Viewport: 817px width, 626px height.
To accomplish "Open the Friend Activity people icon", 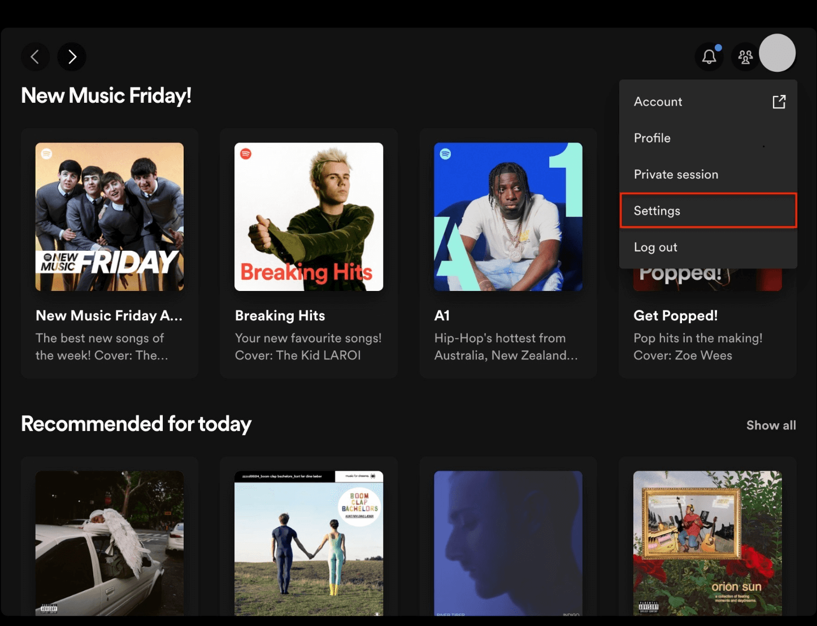I will pyautogui.click(x=745, y=56).
